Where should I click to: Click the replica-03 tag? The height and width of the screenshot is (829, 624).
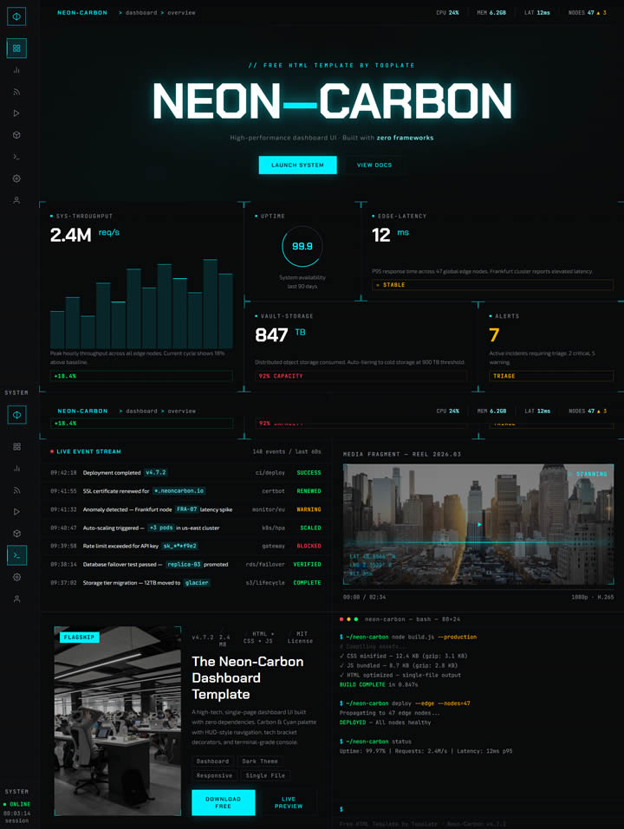[x=184, y=565]
